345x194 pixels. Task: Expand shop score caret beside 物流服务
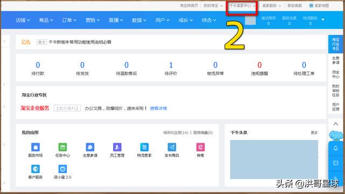[x=323, y=19]
